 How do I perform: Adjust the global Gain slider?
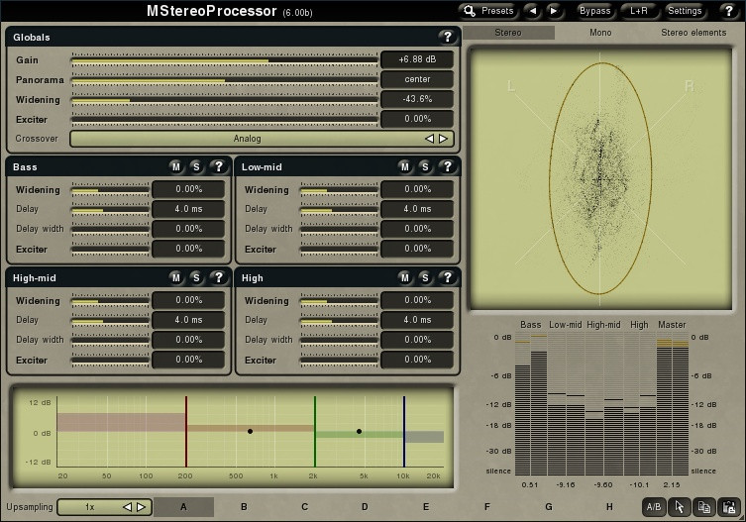225,60
